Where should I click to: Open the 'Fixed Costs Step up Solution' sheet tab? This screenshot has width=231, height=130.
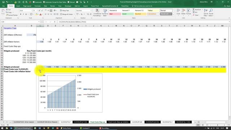tap(118, 122)
